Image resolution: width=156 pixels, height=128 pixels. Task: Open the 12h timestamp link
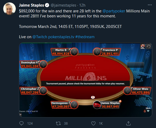(x=82, y=5)
